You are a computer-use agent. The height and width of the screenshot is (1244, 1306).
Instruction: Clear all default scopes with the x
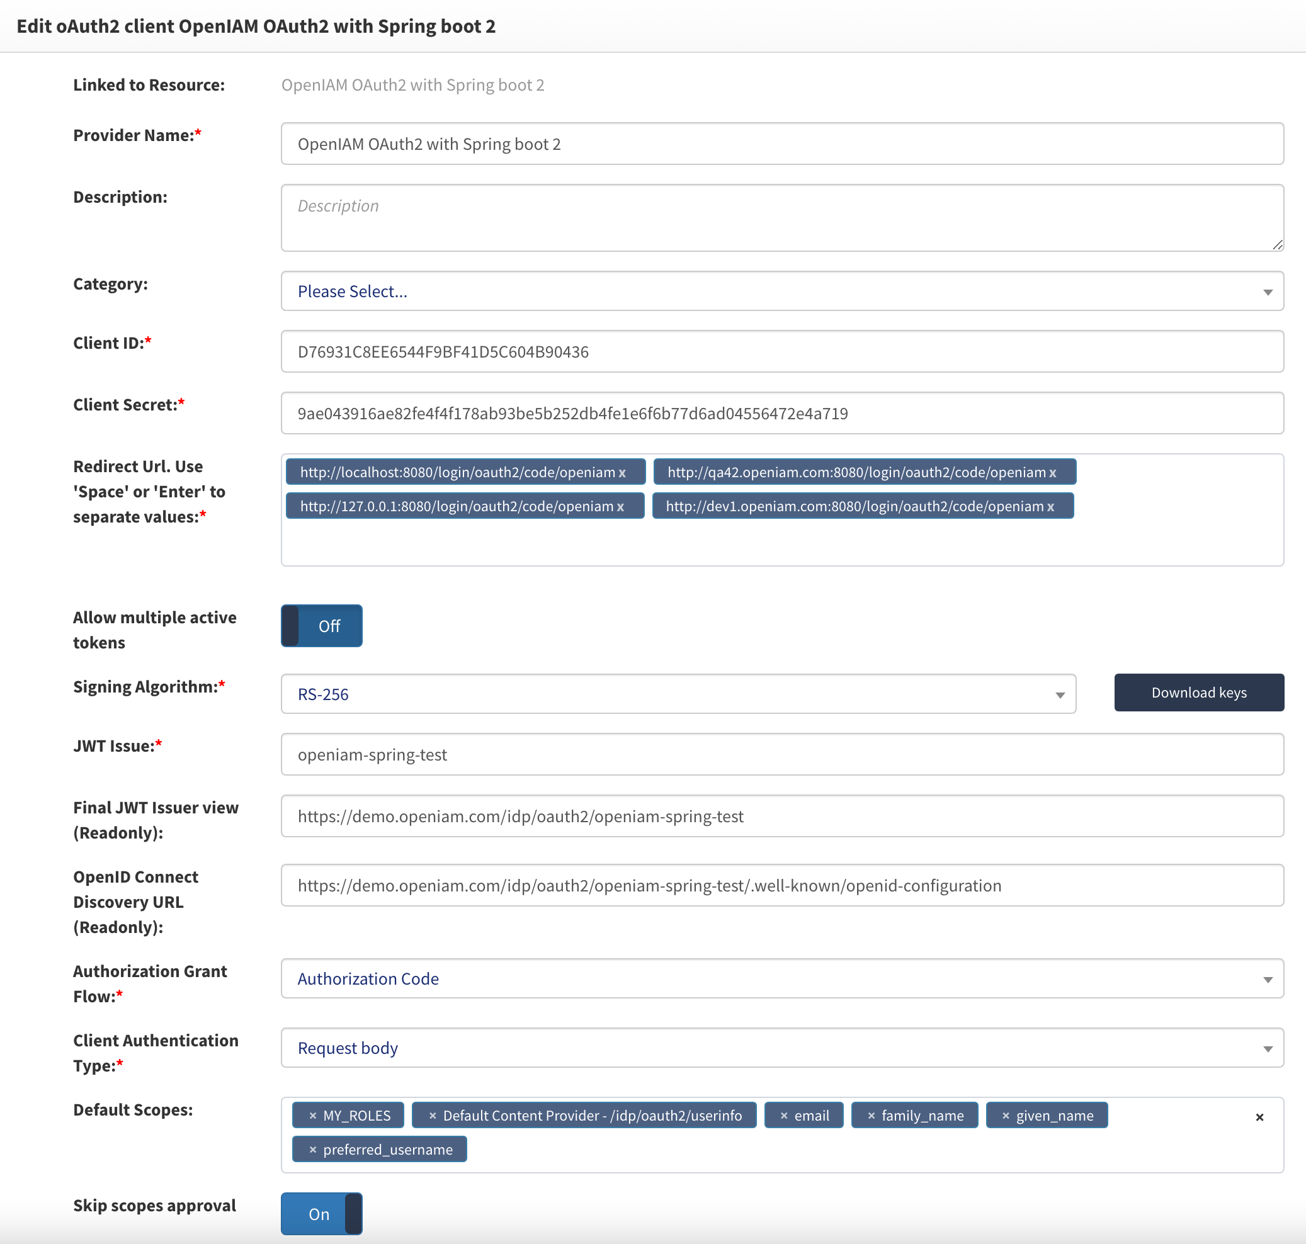(x=1259, y=1117)
